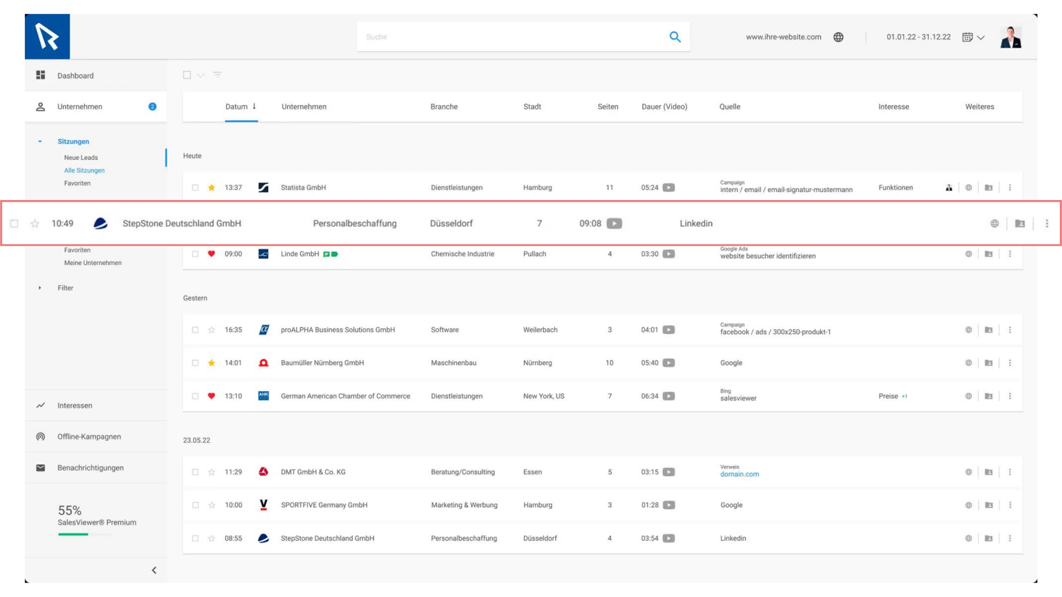Sort by Unternehmen column header
The width and height of the screenshot is (1062, 597).
click(304, 107)
